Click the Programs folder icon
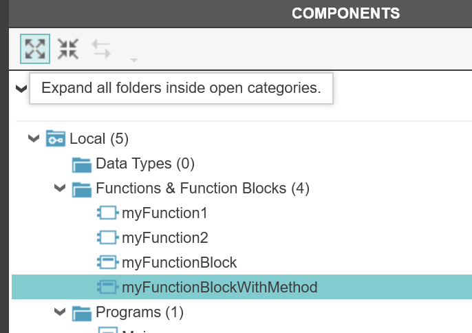Viewport: 472px width, 333px height. click(x=82, y=313)
